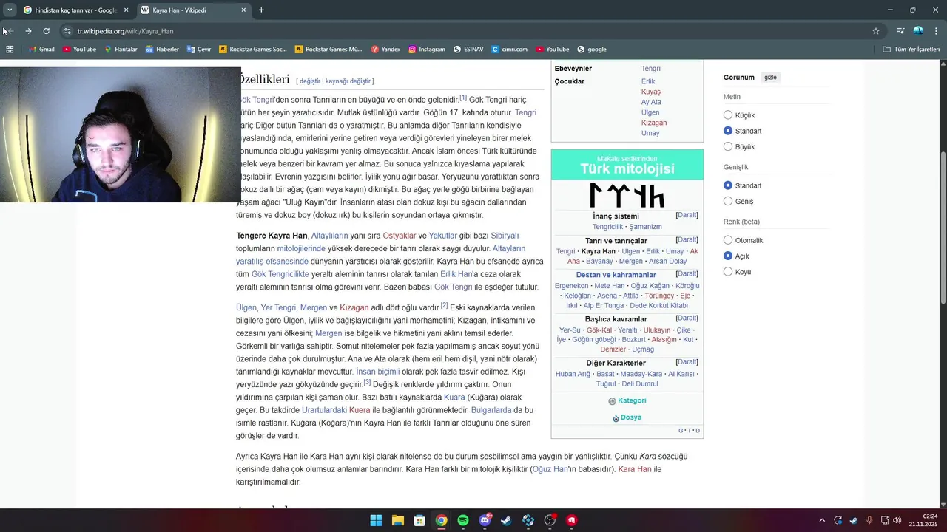Open Tengricilik link in İnanç sistemi
Image resolution: width=947 pixels, height=532 pixels.
(x=607, y=227)
